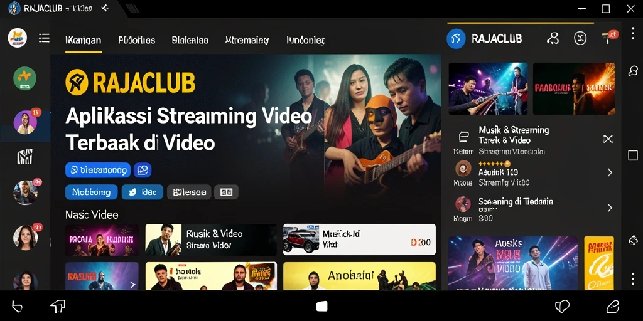Click the RAJACLUB app icon in title bar

coord(14,8)
